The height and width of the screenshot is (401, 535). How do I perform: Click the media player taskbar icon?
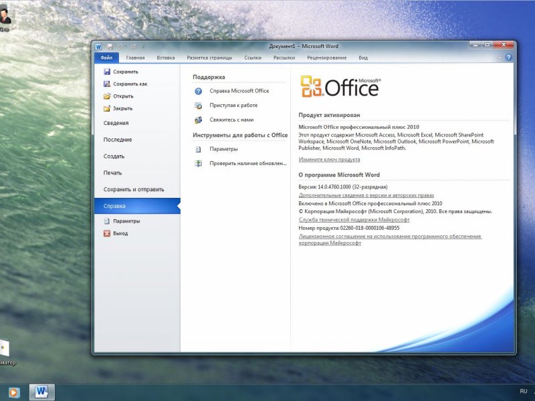[13, 392]
